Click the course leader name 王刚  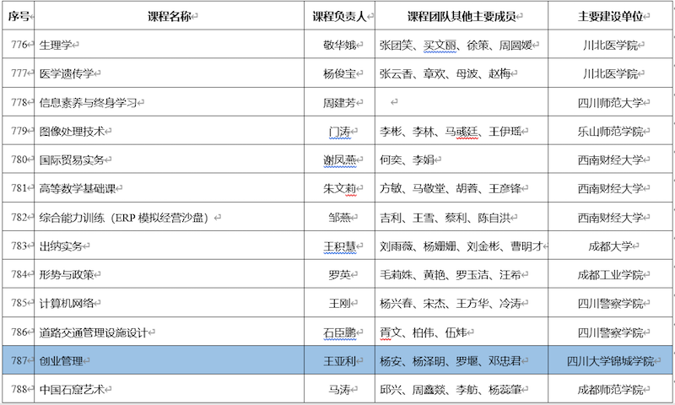(x=339, y=303)
